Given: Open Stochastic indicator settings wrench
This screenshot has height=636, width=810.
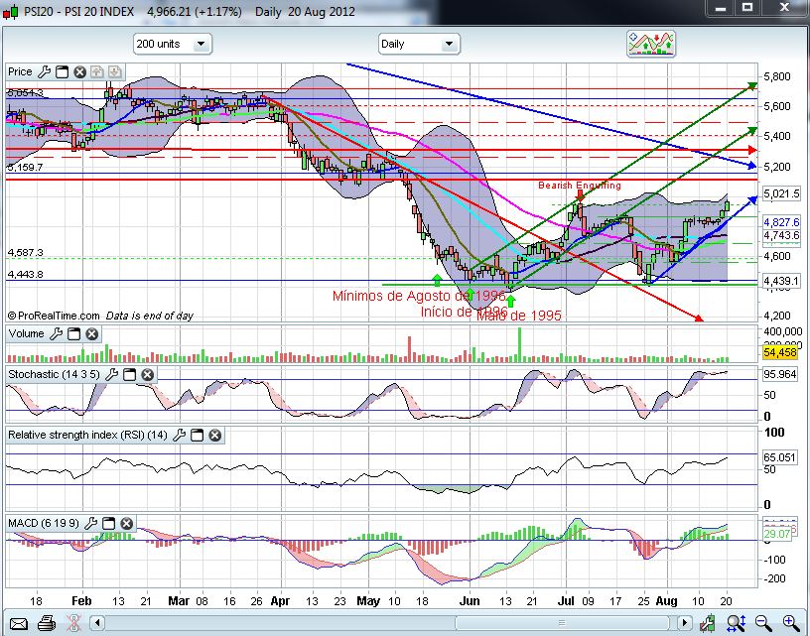Looking at the screenshot, I should 111,375.
